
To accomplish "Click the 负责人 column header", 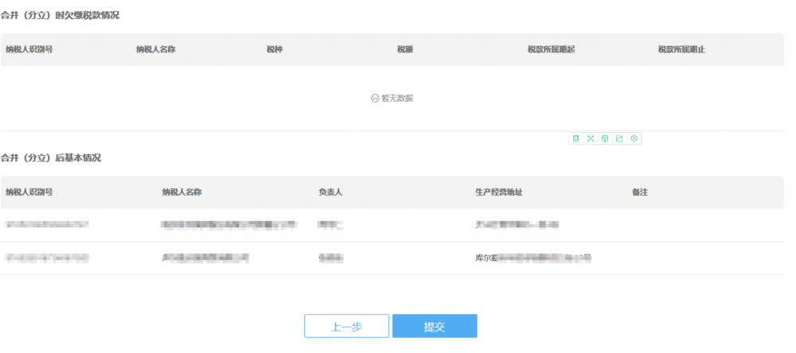I will 330,192.
